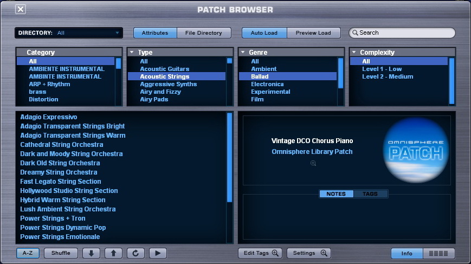
Task: Switch to multi-column list view icon
Action: (438, 254)
